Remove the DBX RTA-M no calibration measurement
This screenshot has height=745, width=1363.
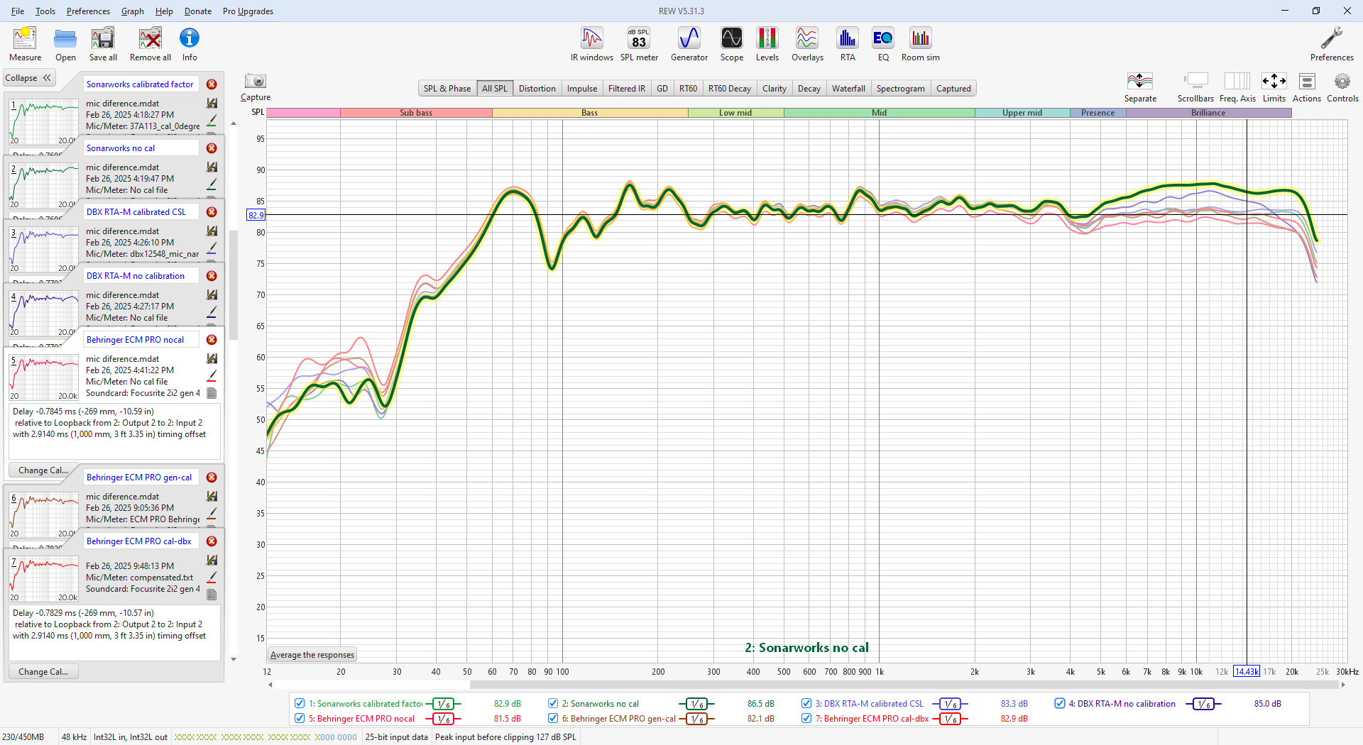click(x=212, y=276)
